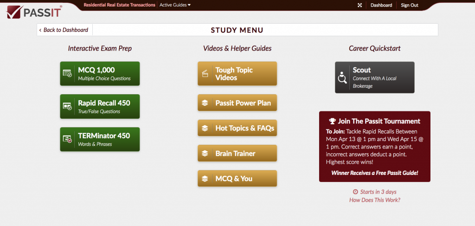Click the Winner Receives a Free Passit Guide! text
Image resolution: width=475 pixels, height=226 pixels.
(375, 173)
